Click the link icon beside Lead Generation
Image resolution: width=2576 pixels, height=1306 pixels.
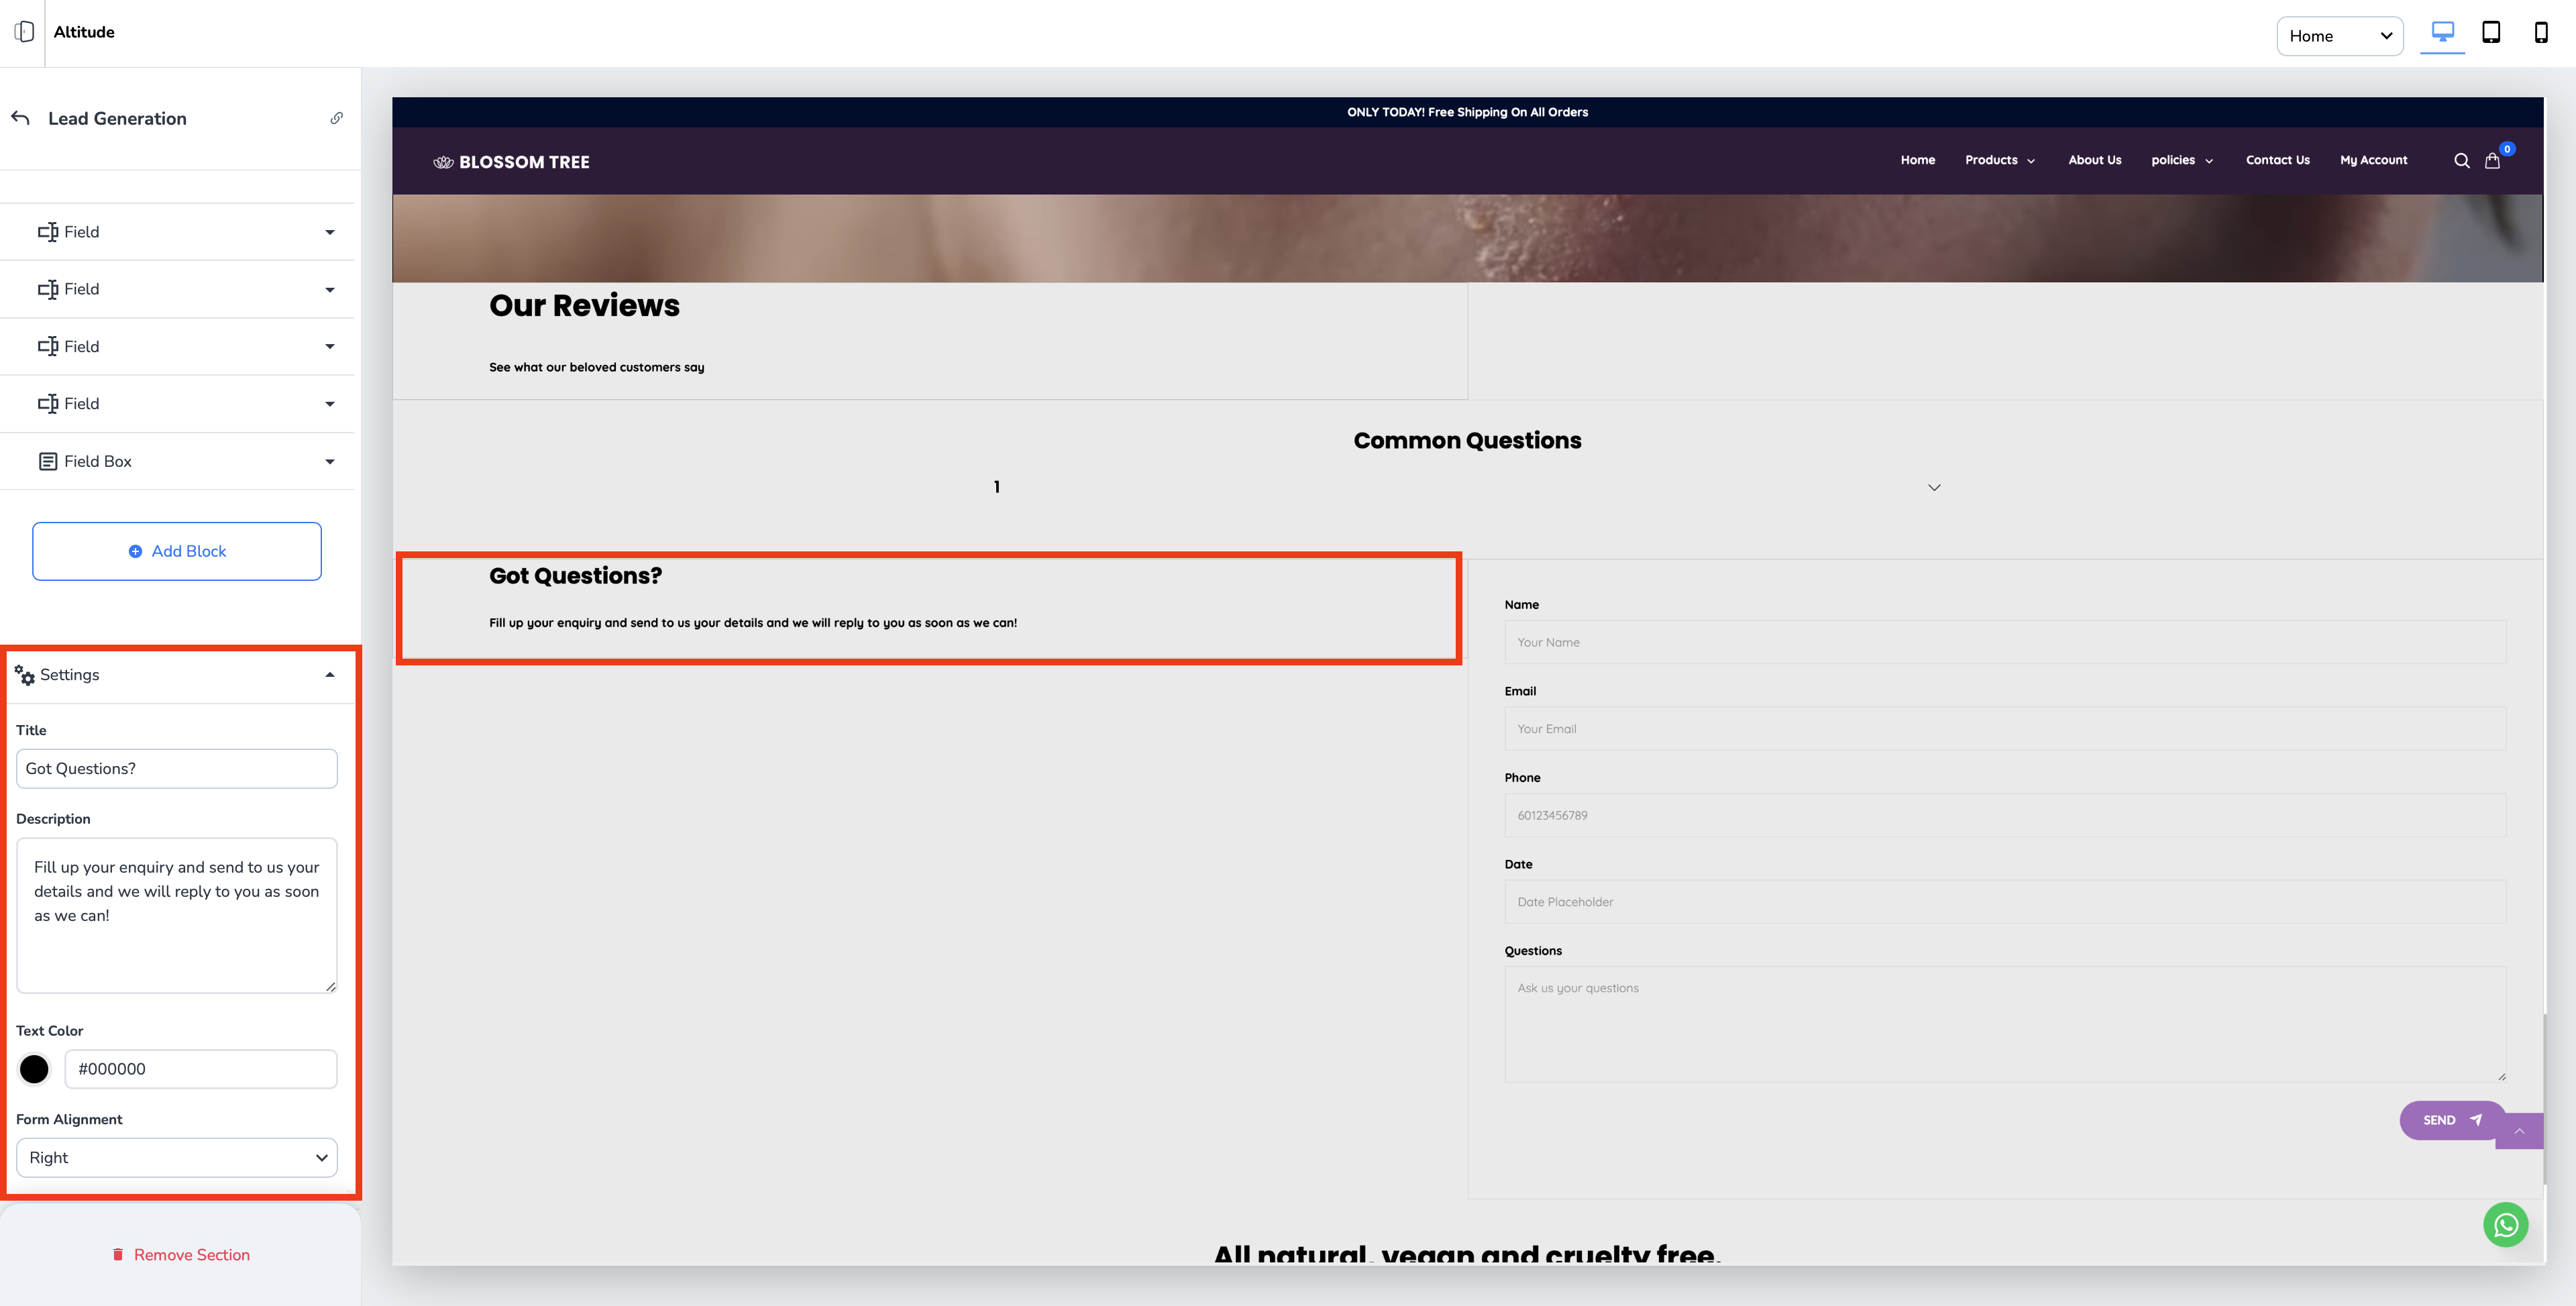click(337, 118)
